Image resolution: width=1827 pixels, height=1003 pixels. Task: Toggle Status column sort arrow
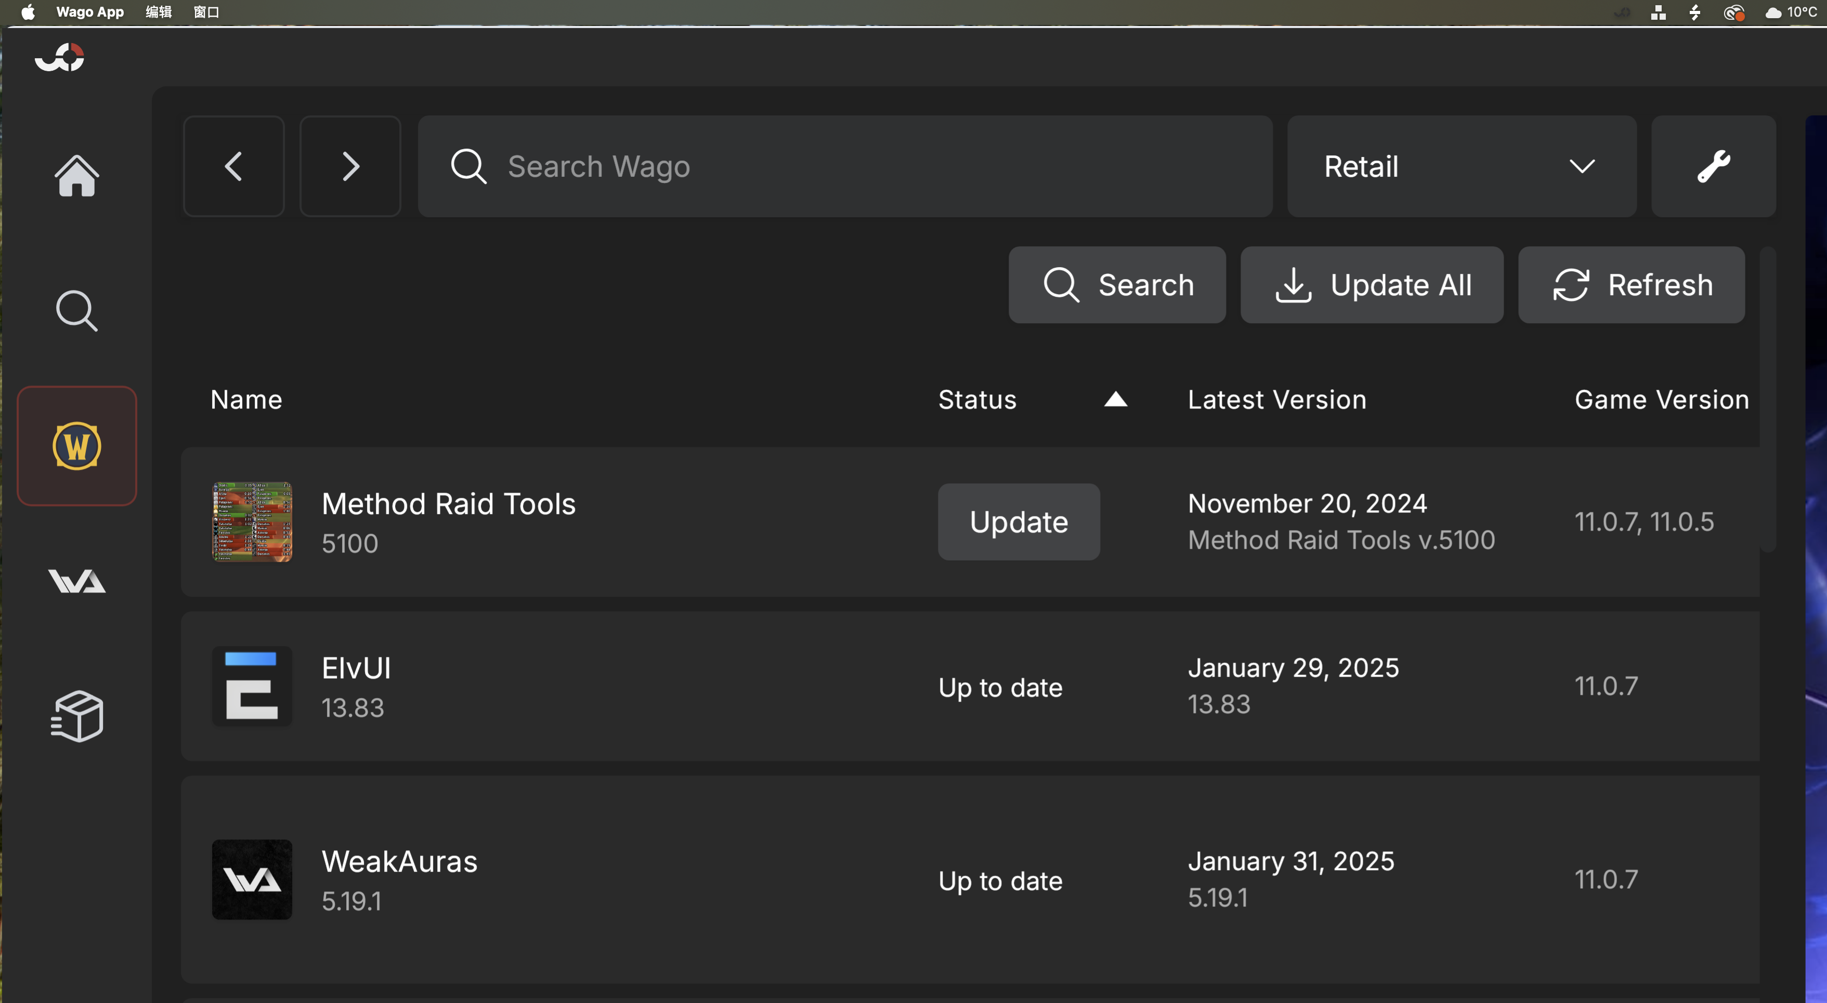click(x=1116, y=400)
